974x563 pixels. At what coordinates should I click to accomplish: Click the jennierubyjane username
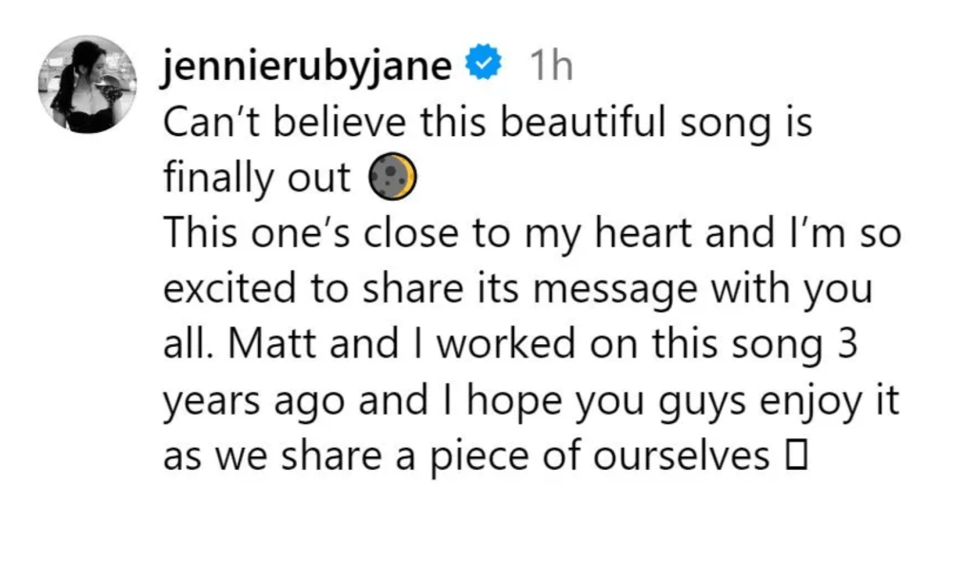tap(306, 68)
